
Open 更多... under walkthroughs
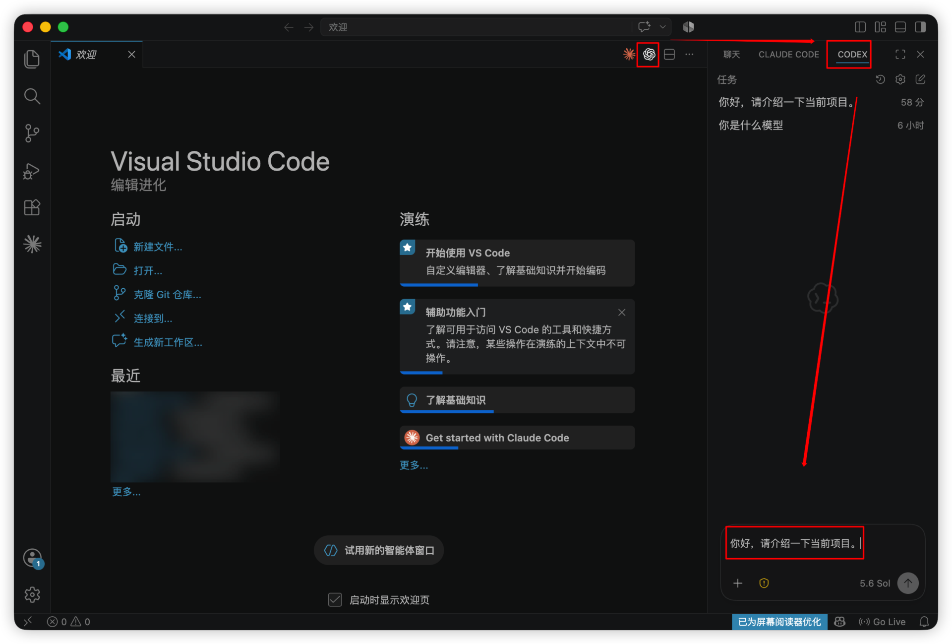tap(414, 465)
